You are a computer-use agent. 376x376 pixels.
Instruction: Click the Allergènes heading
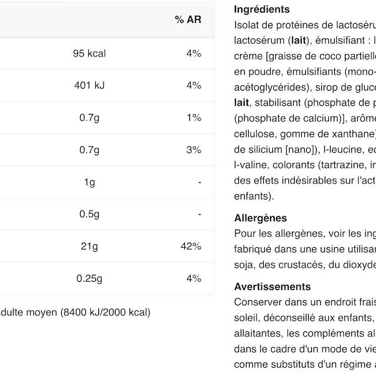click(x=261, y=218)
